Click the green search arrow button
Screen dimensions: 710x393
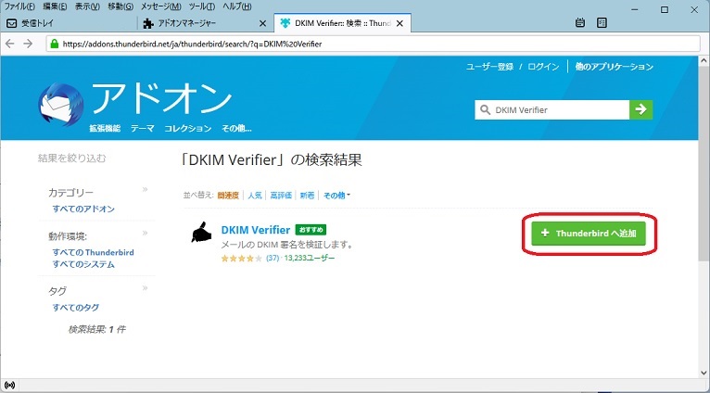(x=640, y=109)
